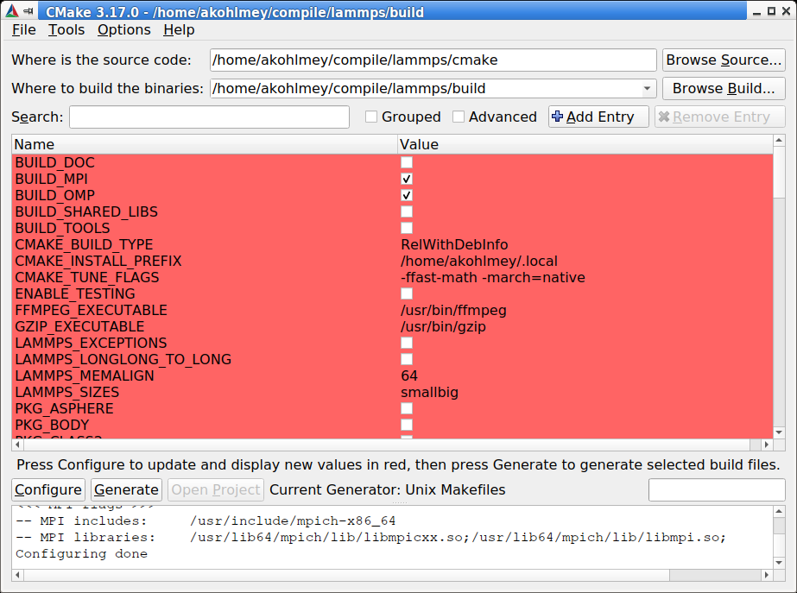Click inside the Search field
This screenshot has width=797, height=593.
coord(210,116)
